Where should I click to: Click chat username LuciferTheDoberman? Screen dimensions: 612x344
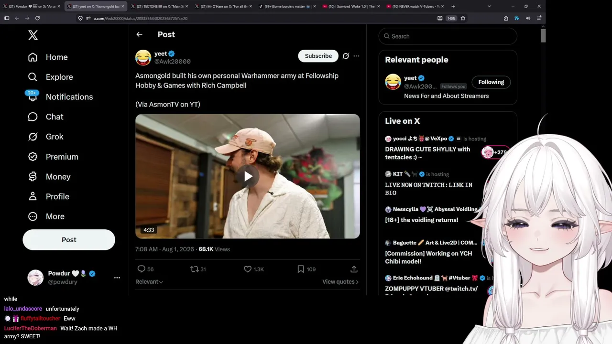click(31, 328)
